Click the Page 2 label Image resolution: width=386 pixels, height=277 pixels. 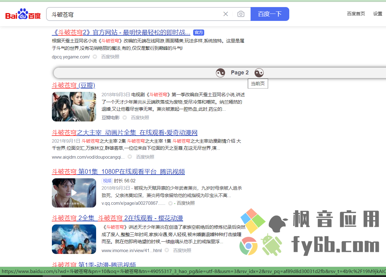coord(240,73)
